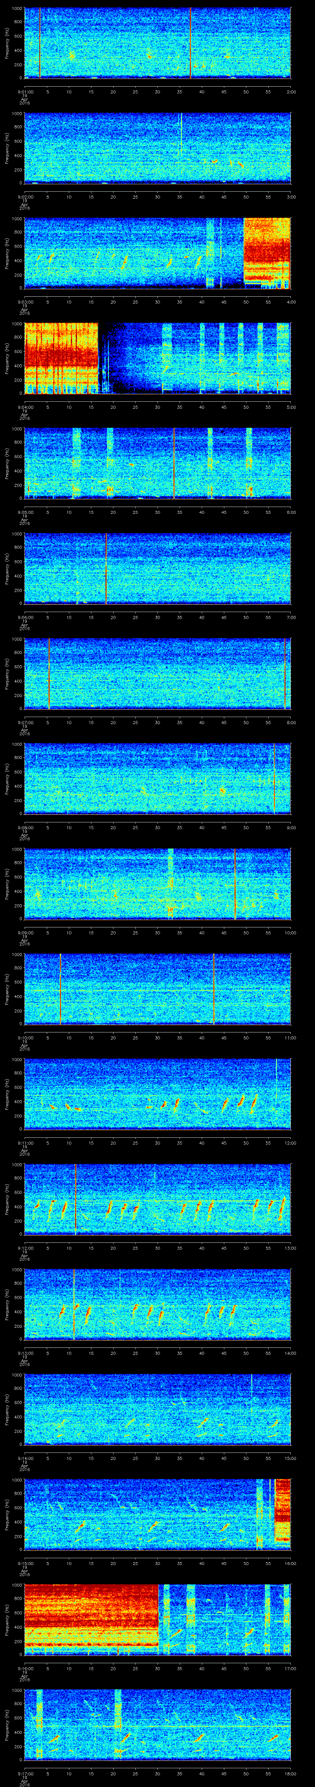
Task: Click the '9:16:00' start time label
Action: click(25, 1668)
